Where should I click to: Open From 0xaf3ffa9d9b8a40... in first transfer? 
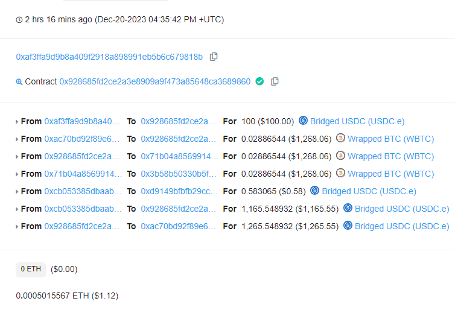(x=82, y=121)
